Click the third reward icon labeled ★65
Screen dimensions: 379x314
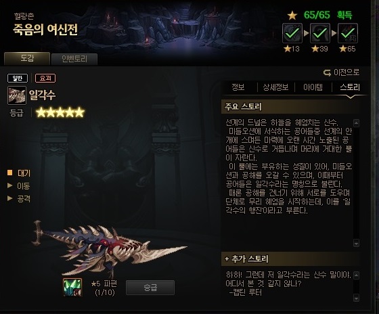point(348,33)
